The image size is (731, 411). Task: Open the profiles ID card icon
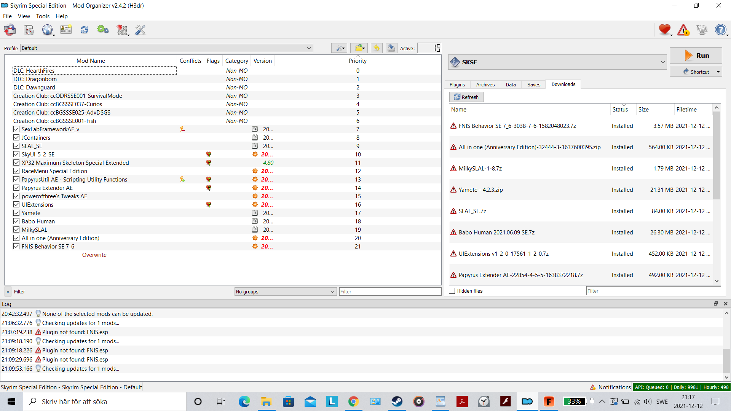pos(66,30)
